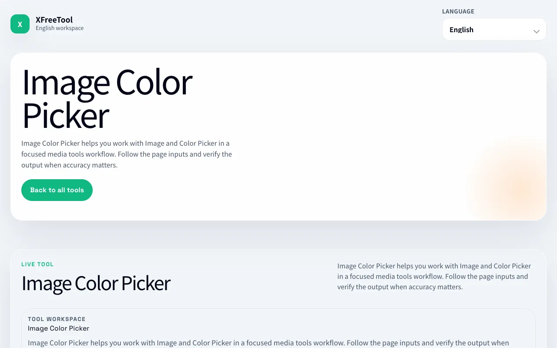Click the XFreeTool brand name
Viewport: 557px width, 348px height.
54,20
